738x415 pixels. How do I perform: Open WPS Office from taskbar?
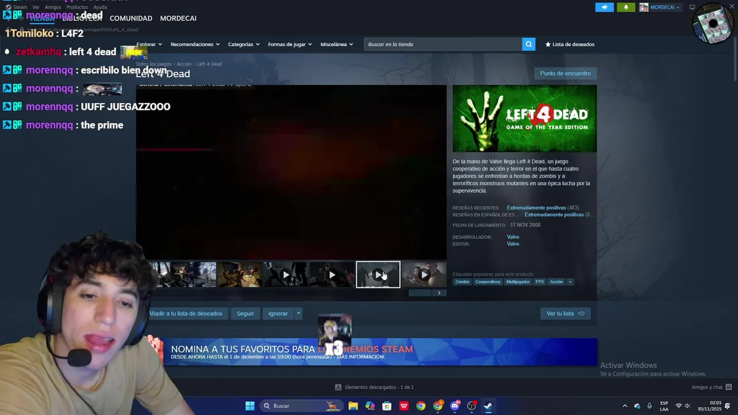coord(404,406)
